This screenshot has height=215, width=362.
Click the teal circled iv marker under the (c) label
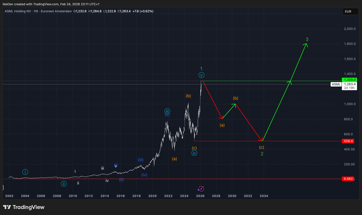[x=194, y=153]
